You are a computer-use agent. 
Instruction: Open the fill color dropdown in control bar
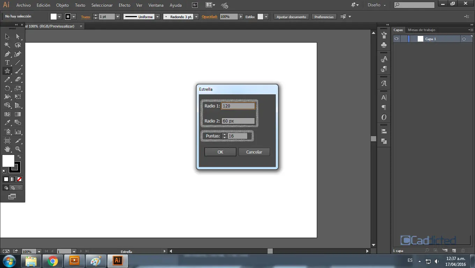(x=59, y=17)
